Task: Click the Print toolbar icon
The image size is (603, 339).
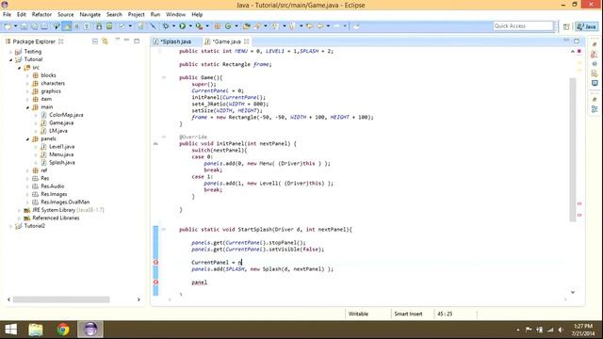Action: [44, 26]
